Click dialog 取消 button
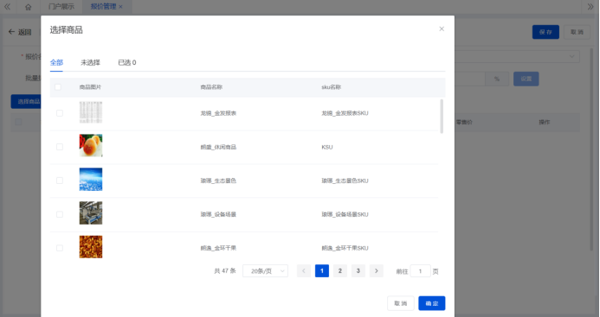This screenshot has width=600, height=317. pos(401,303)
